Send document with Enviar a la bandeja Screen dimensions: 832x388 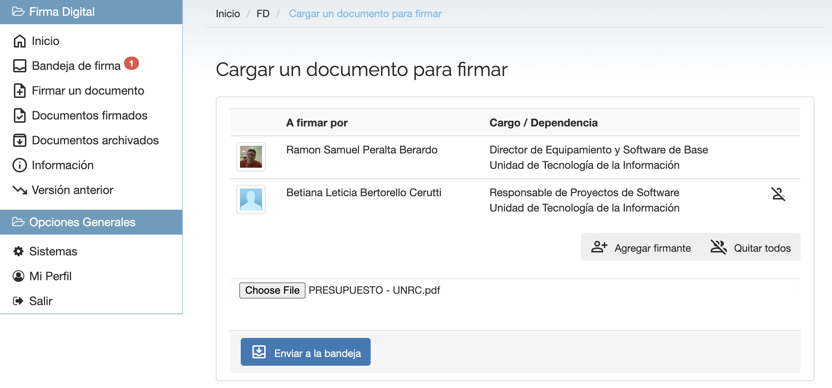point(305,352)
